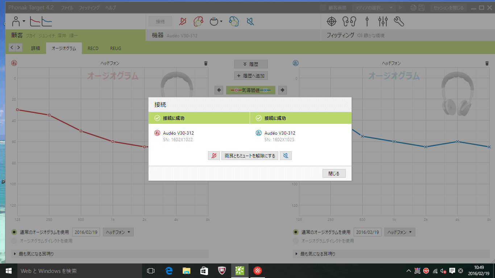Screen dimensions: 495x278
Task: Open Task View on the taskbar
Action: (151, 270)
